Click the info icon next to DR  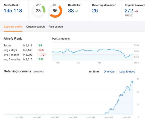click(57, 4)
